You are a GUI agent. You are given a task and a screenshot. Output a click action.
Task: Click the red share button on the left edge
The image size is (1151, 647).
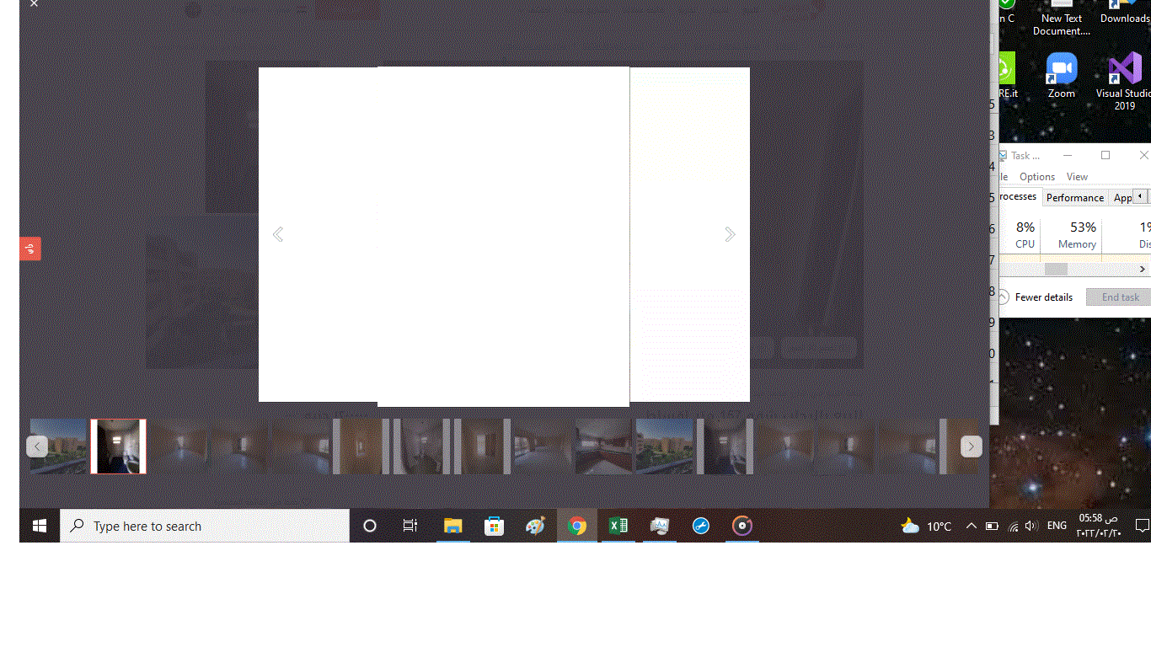pyautogui.click(x=30, y=249)
